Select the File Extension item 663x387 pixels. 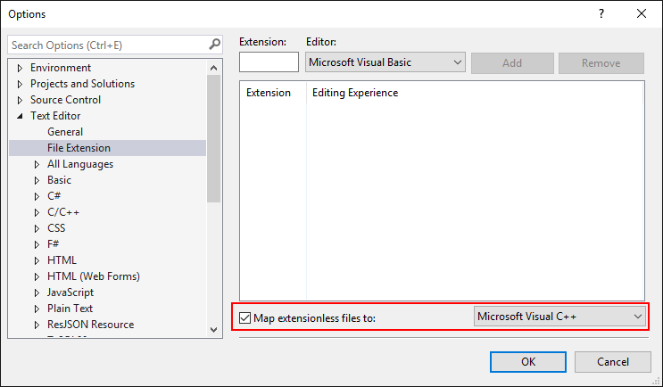point(79,148)
